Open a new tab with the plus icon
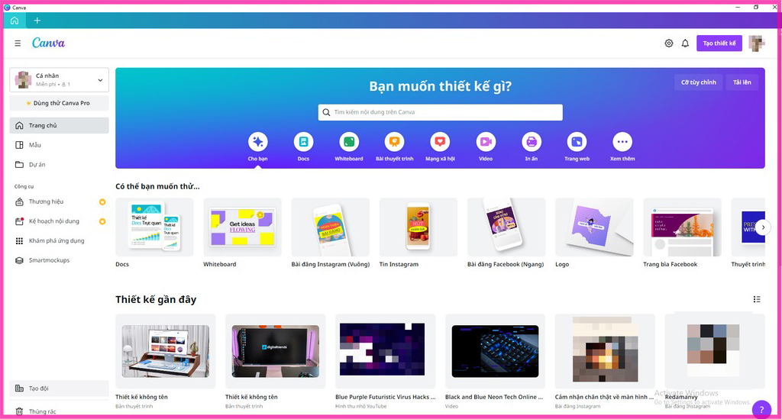The image size is (782, 419). point(37,21)
